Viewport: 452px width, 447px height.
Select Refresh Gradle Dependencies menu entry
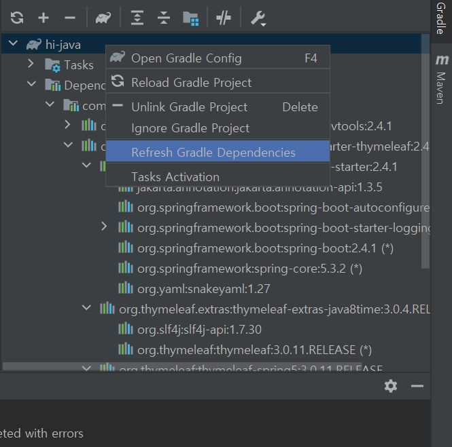(218, 152)
